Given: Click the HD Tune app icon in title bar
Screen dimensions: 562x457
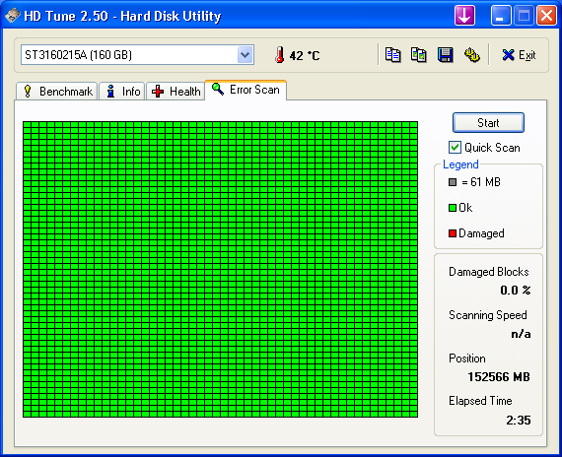Looking at the screenshot, I should pyautogui.click(x=12, y=16).
